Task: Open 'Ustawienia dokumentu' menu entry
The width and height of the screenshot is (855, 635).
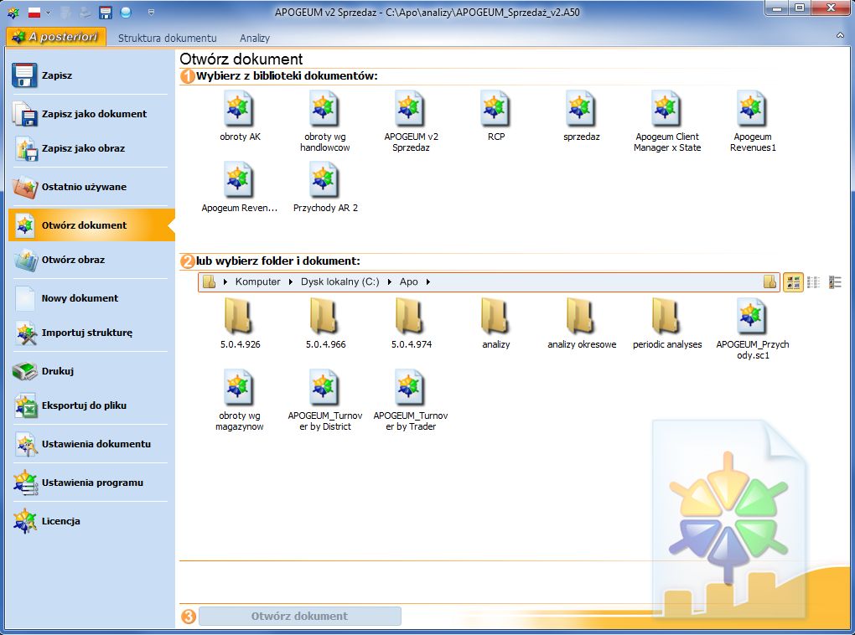Action: [91, 444]
